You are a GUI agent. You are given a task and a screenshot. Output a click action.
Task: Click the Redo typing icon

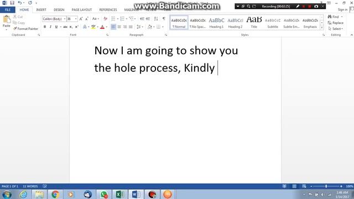tap(30, 3)
